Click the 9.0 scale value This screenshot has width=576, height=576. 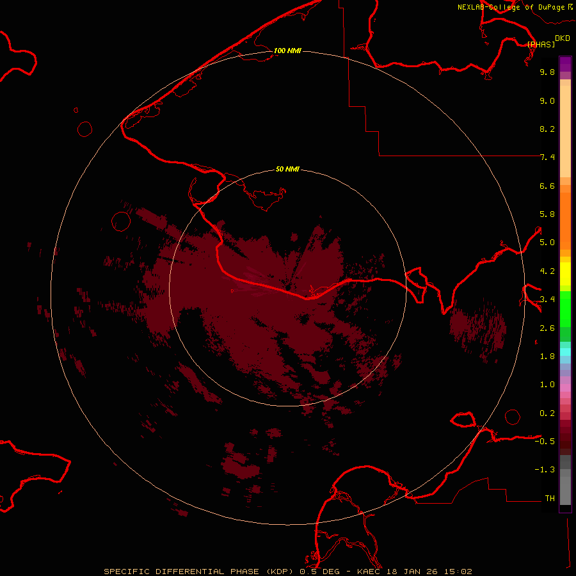point(547,100)
